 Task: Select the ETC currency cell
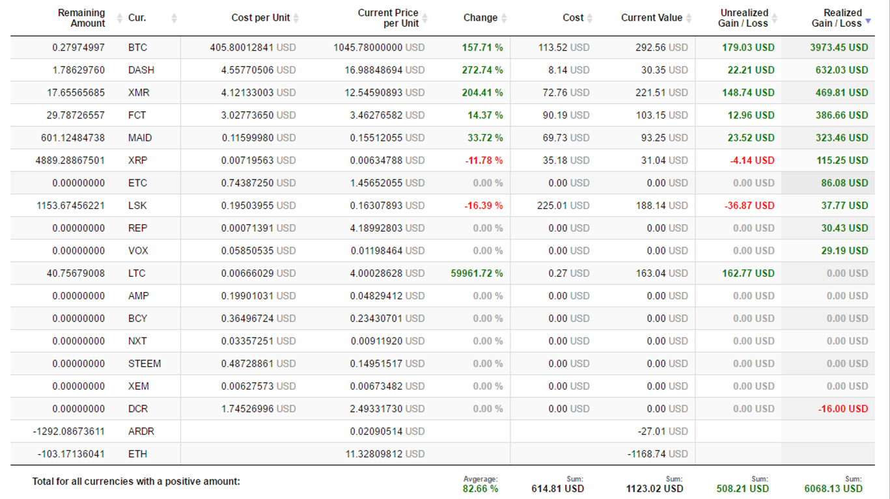point(137,183)
